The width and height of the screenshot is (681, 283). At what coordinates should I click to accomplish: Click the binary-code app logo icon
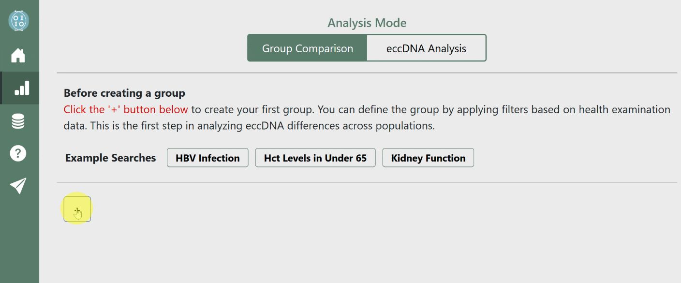pos(18,21)
